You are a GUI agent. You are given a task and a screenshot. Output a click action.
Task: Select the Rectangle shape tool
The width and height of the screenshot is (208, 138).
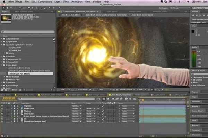29,8
